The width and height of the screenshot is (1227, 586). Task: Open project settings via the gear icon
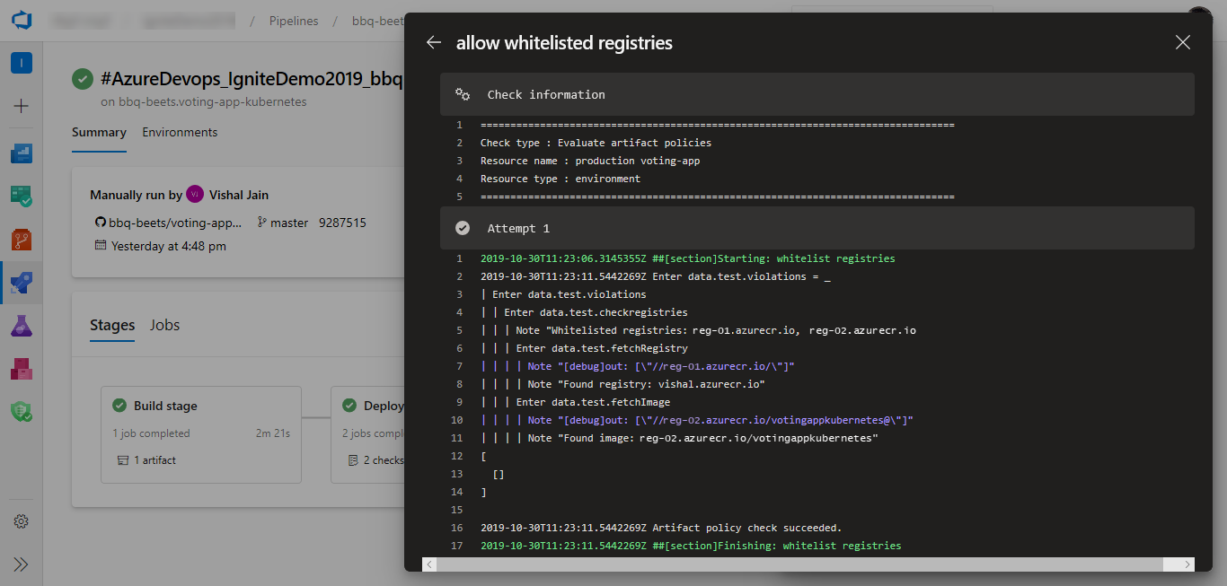(20, 521)
